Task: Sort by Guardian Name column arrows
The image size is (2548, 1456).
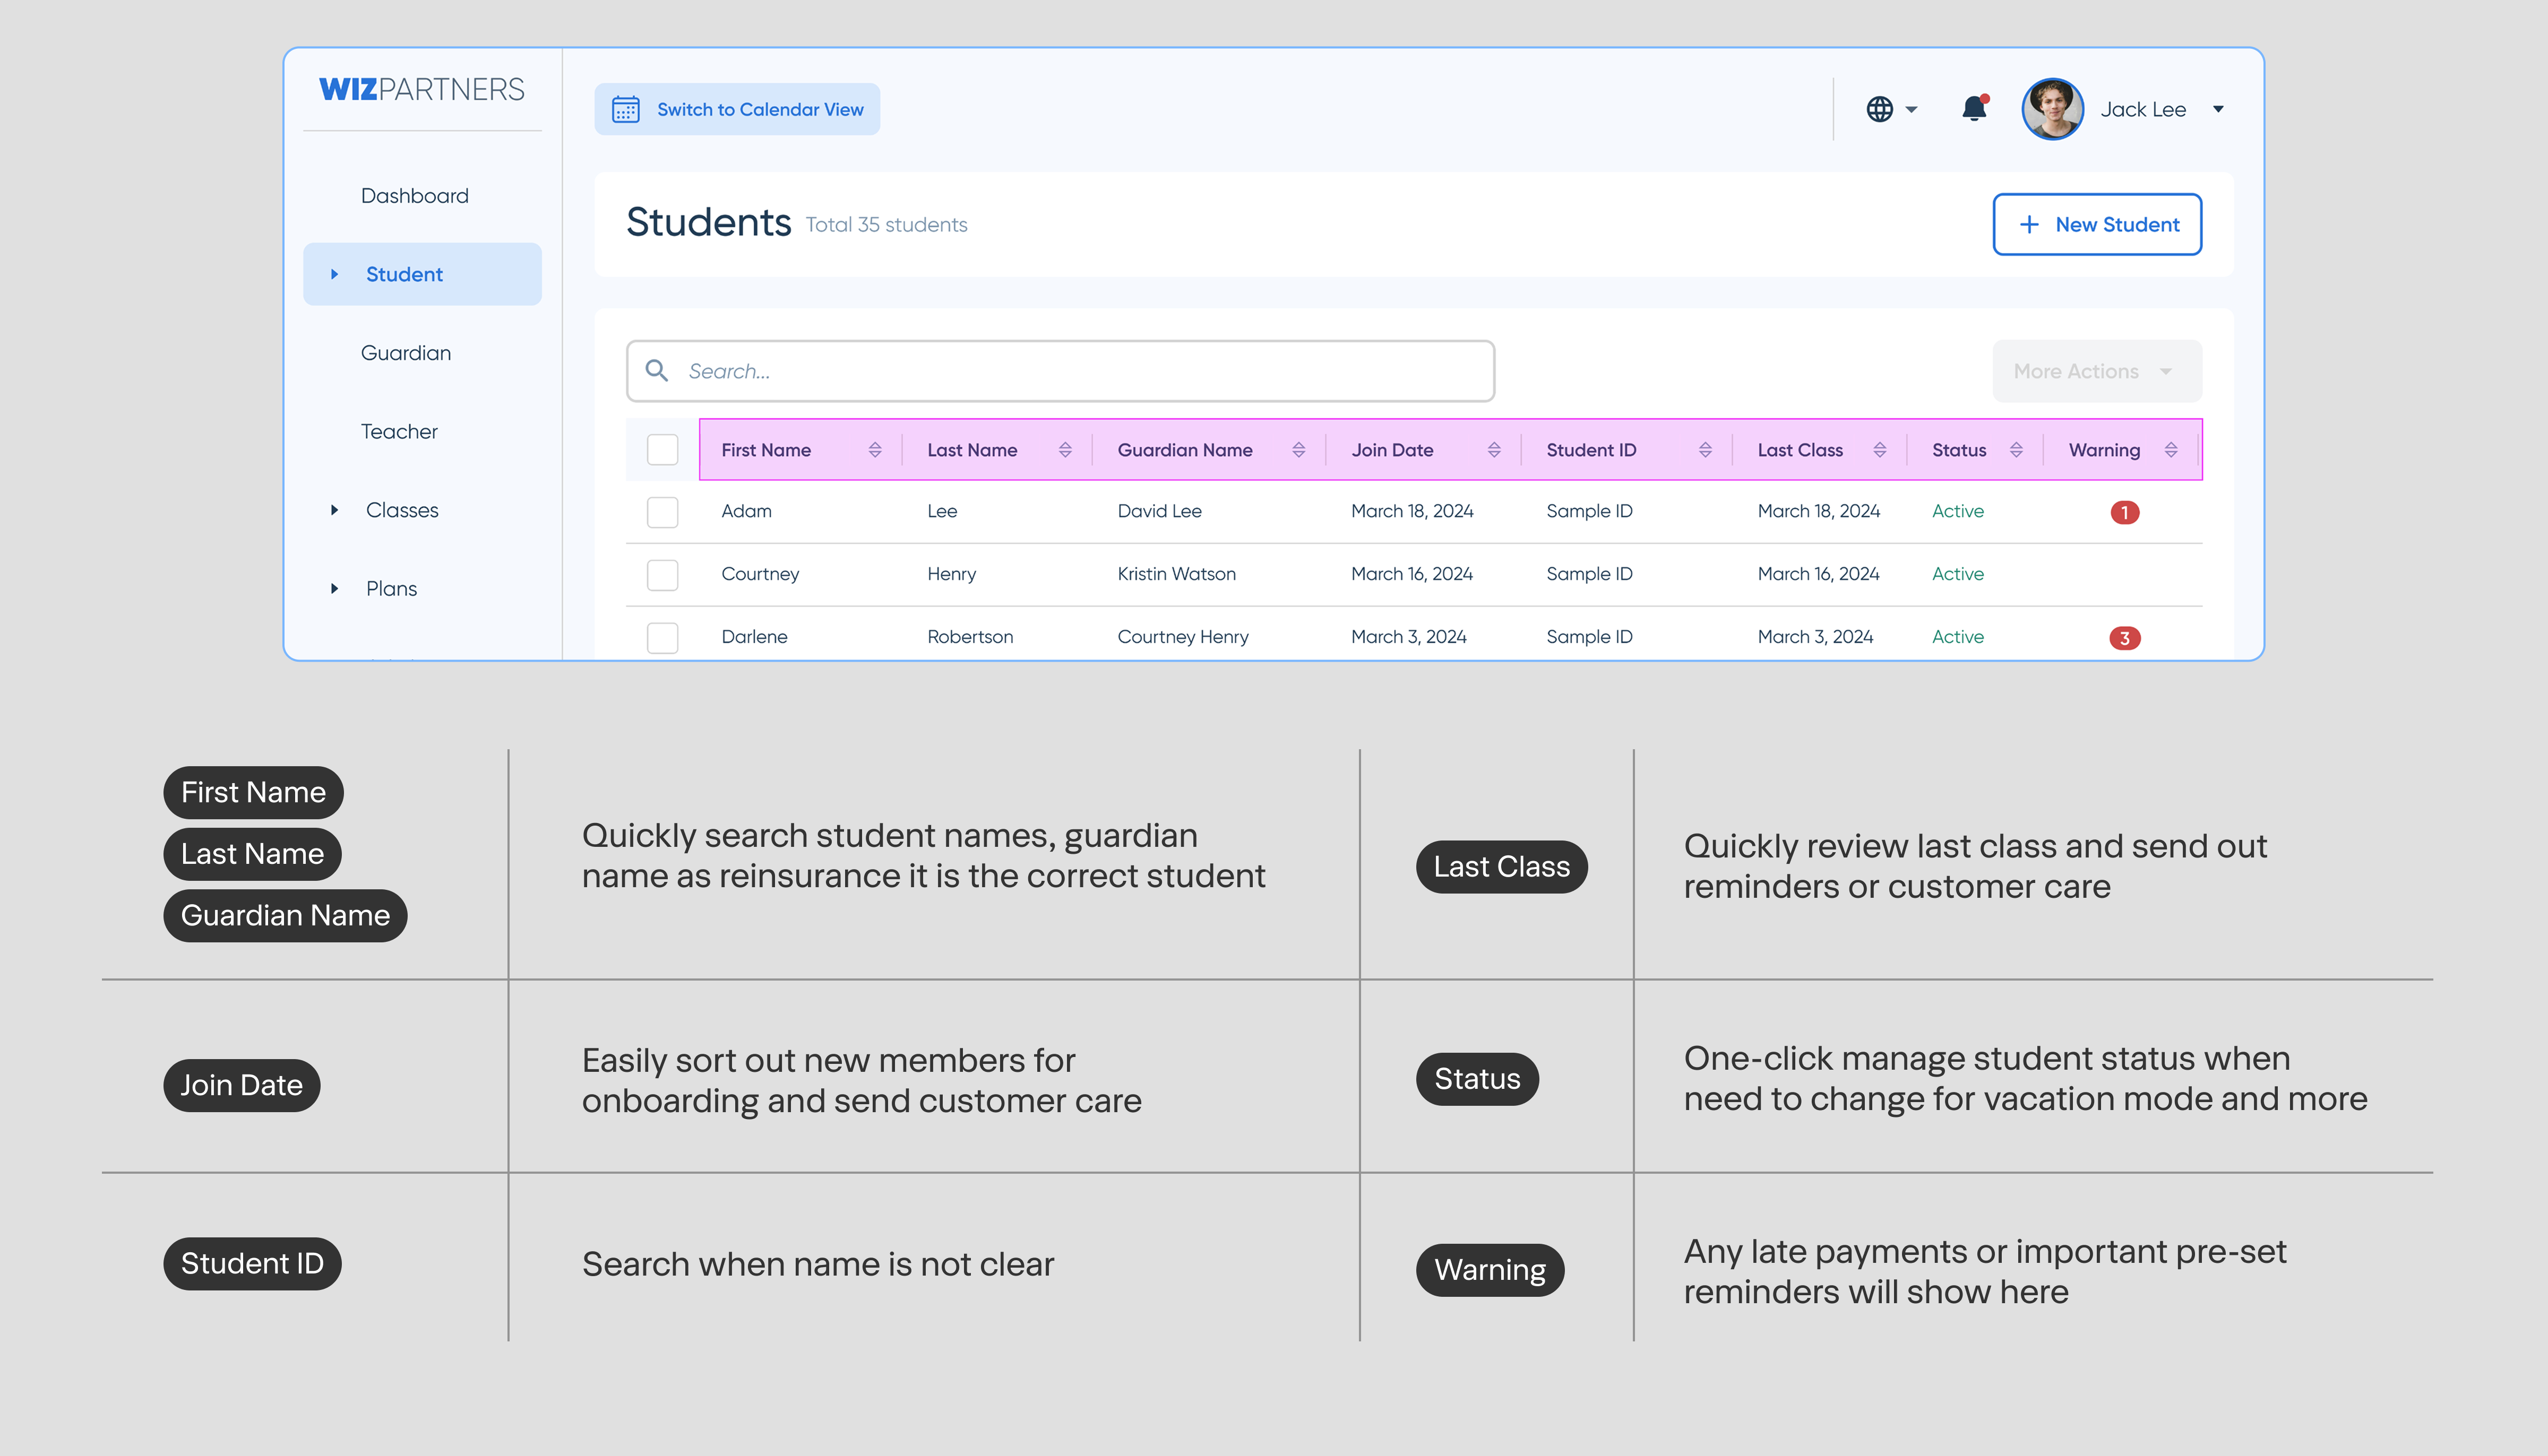Action: tap(1298, 450)
